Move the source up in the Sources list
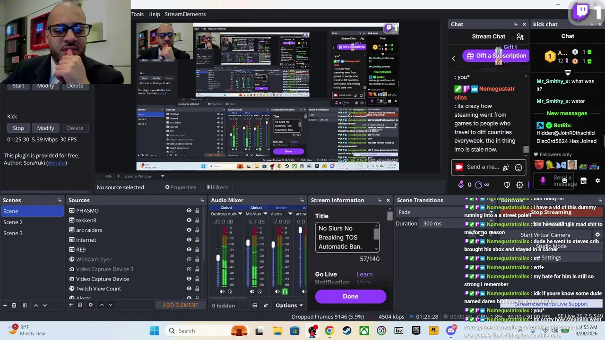Screen dimensions: 605x340 [x=101, y=305]
